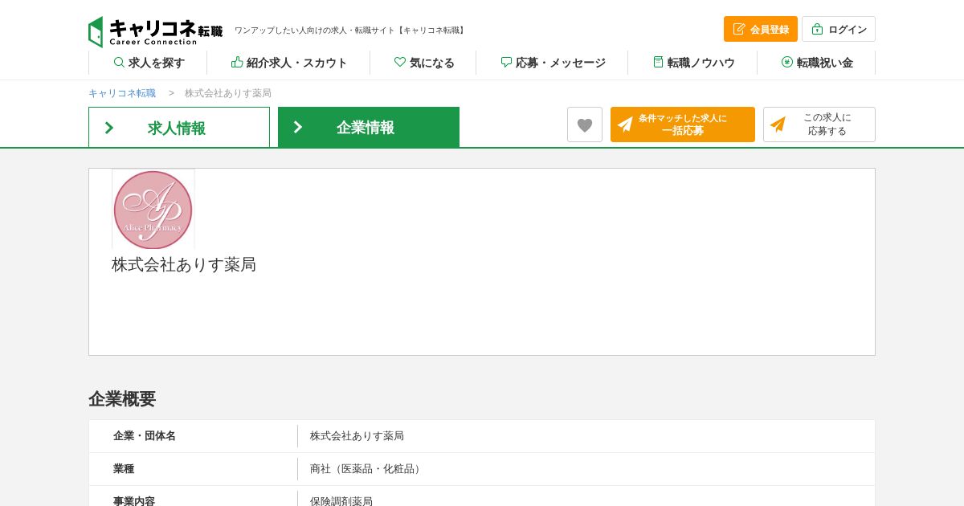Switch to the 求人情報 tab
The height and width of the screenshot is (506, 964).
pyautogui.click(x=179, y=127)
